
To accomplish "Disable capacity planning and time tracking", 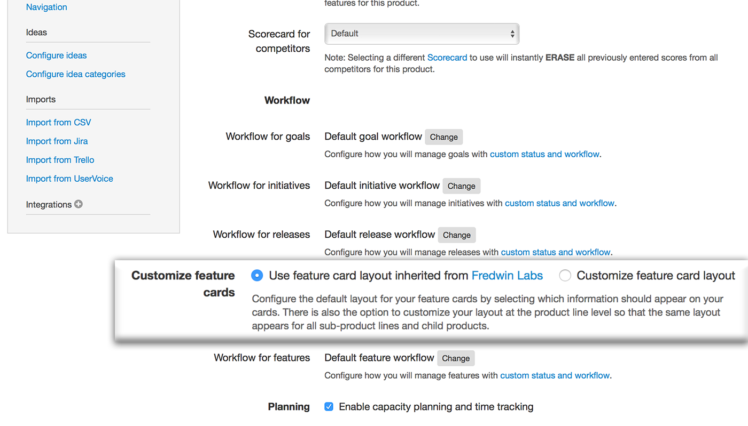I will (329, 406).
